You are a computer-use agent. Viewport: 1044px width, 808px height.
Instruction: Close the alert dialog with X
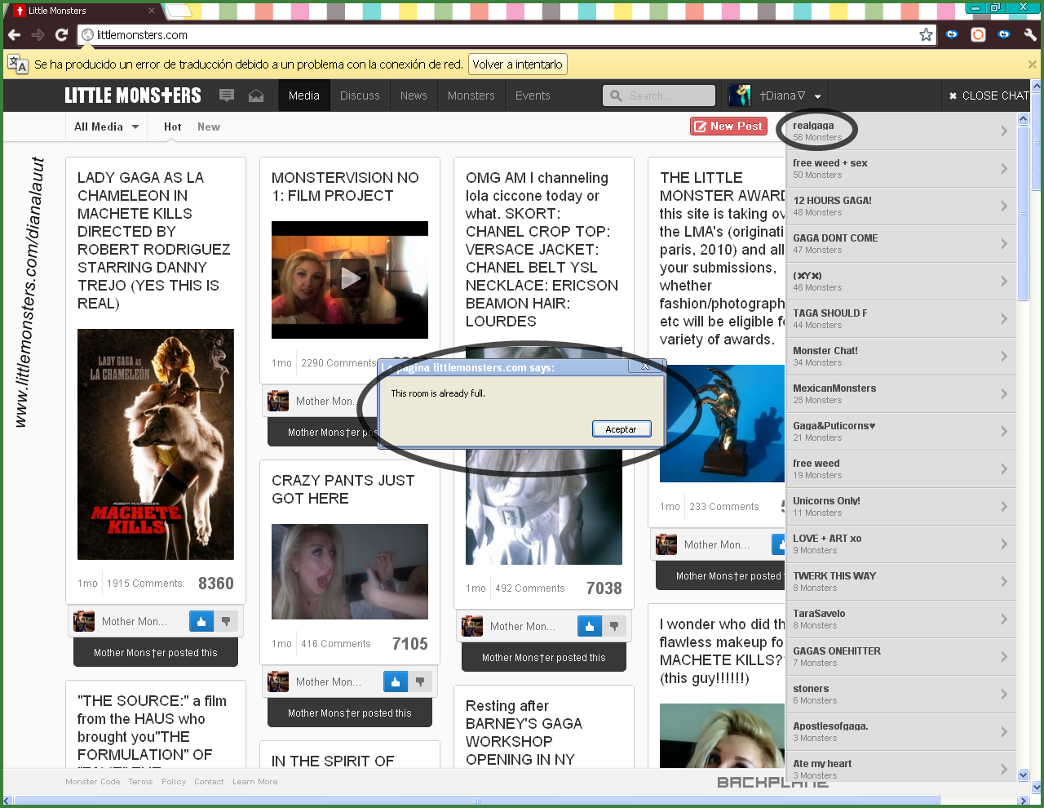point(645,366)
